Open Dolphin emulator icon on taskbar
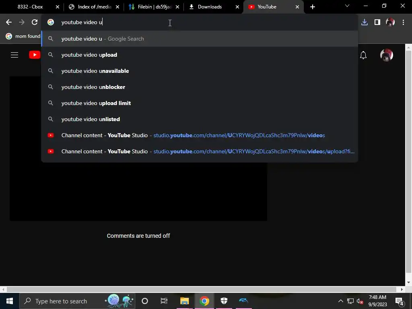412x309 pixels. pos(243,301)
